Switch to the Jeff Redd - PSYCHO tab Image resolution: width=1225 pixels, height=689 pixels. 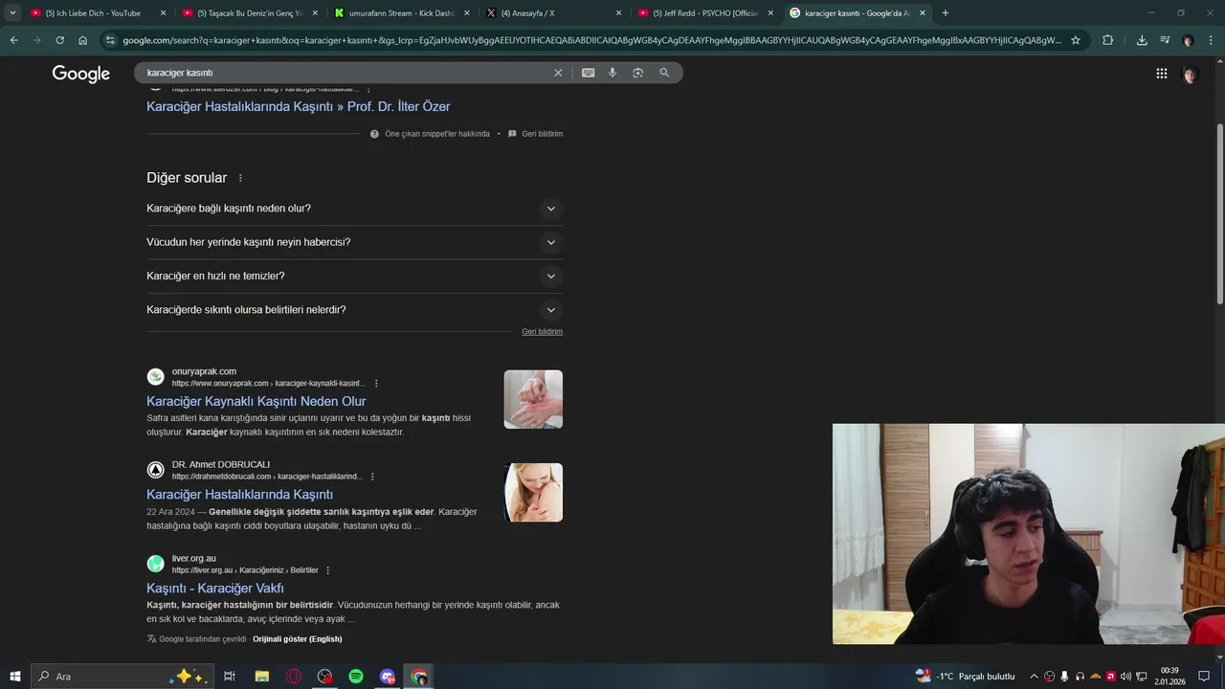703,13
